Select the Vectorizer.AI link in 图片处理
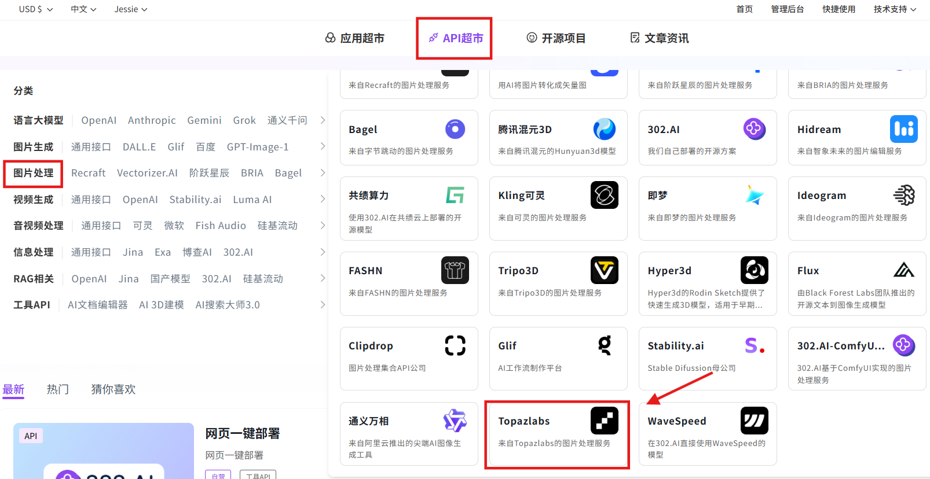This screenshot has height=479, width=930. tap(147, 173)
